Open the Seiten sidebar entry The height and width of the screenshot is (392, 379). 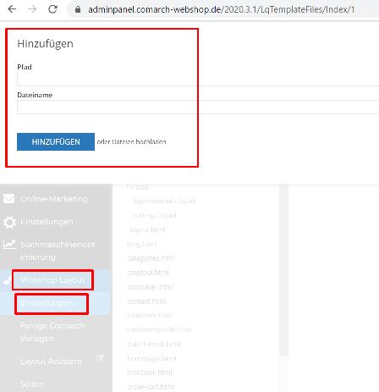pos(32,384)
